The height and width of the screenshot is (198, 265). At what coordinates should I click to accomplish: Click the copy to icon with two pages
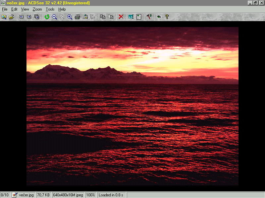coord(103,17)
